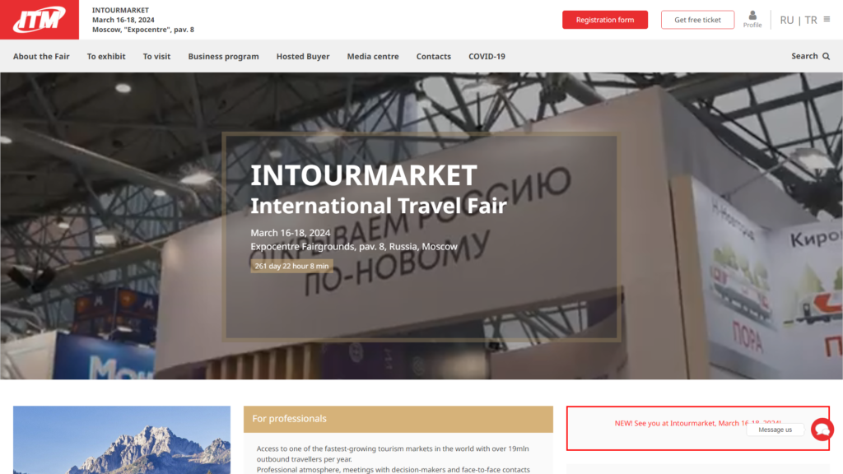Click International Travel Fair subtitle
Viewport: 843px width, 474px height.
379,206
